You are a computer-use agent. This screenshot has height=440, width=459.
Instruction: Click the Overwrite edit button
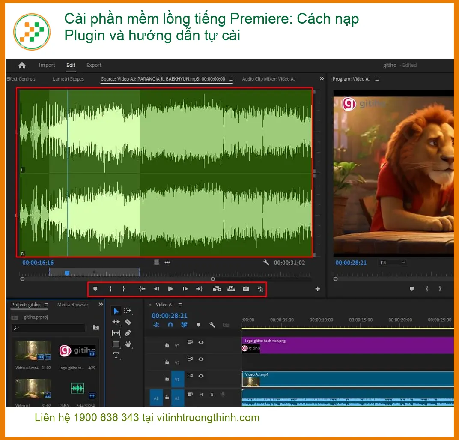pos(231,289)
